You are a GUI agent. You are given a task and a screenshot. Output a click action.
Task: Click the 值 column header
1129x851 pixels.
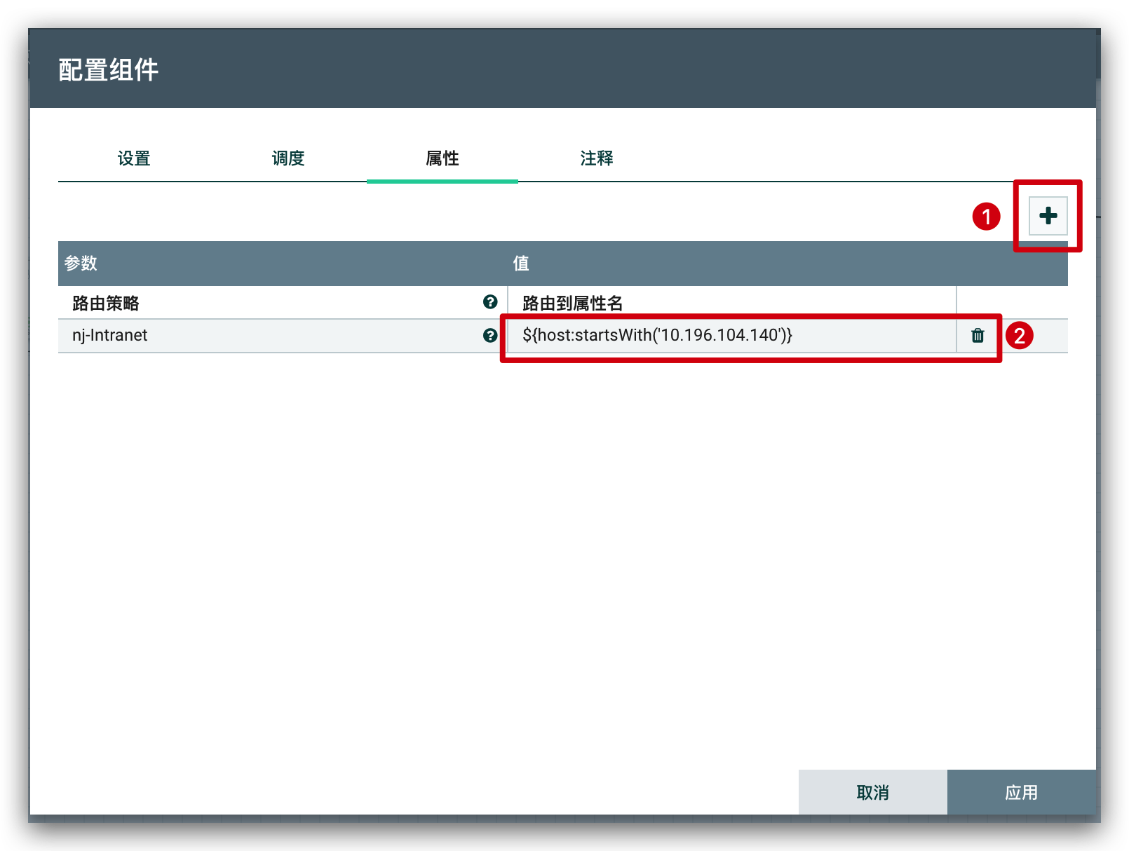point(521,264)
